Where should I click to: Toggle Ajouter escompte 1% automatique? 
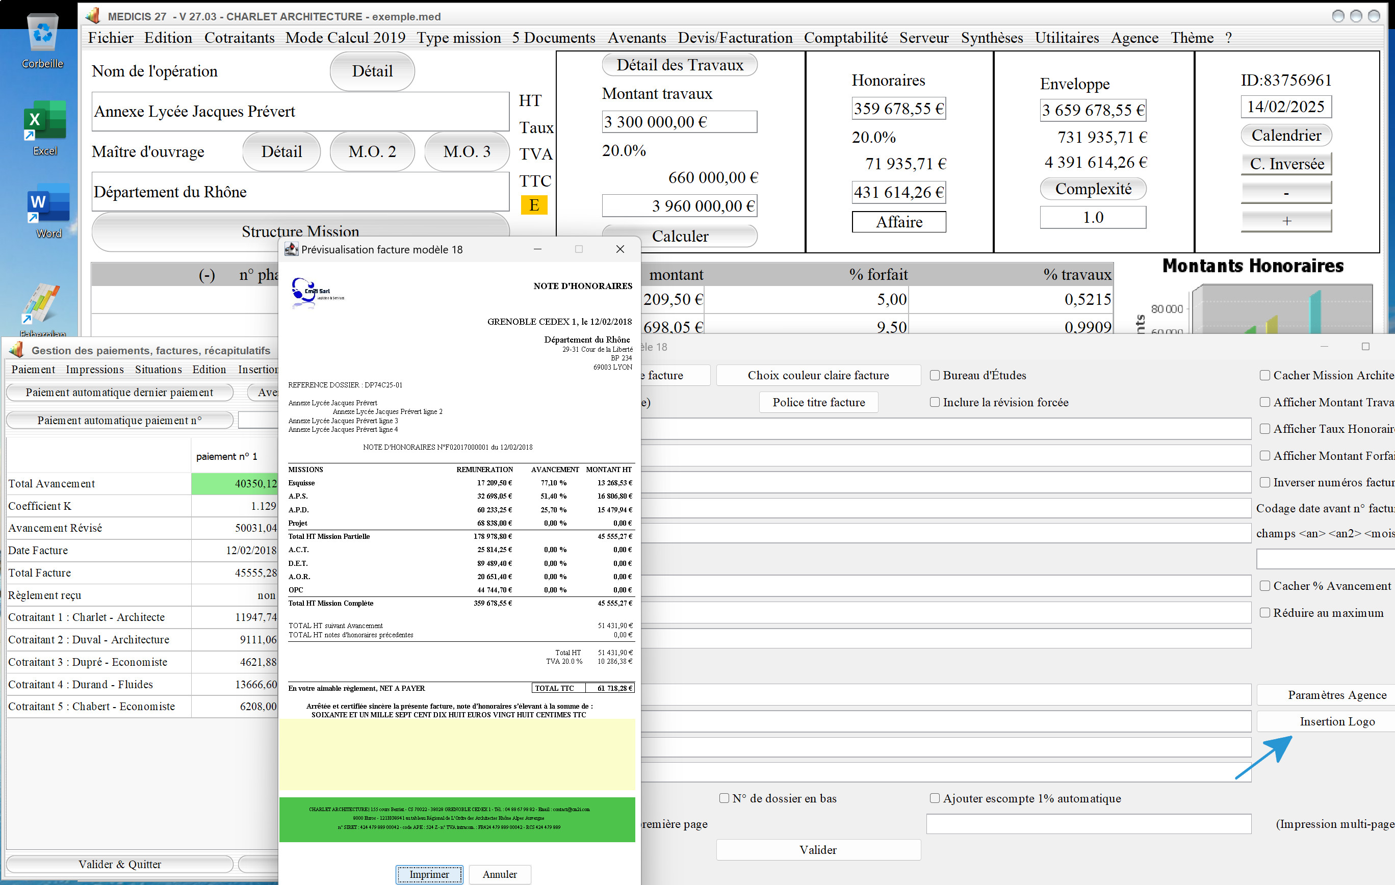click(x=935, y=798)
